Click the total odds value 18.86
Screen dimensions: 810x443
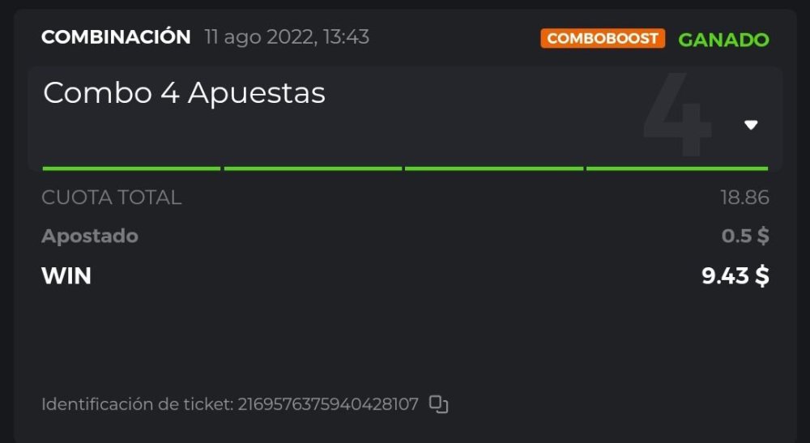pos(744,197)
